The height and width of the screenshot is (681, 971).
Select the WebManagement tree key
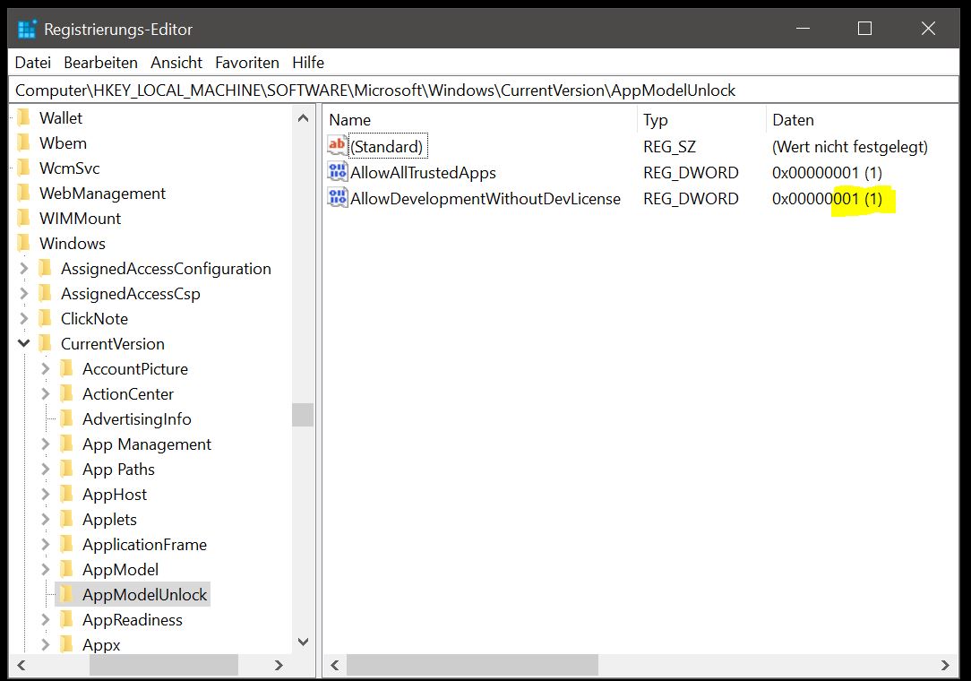coord(102,194)
